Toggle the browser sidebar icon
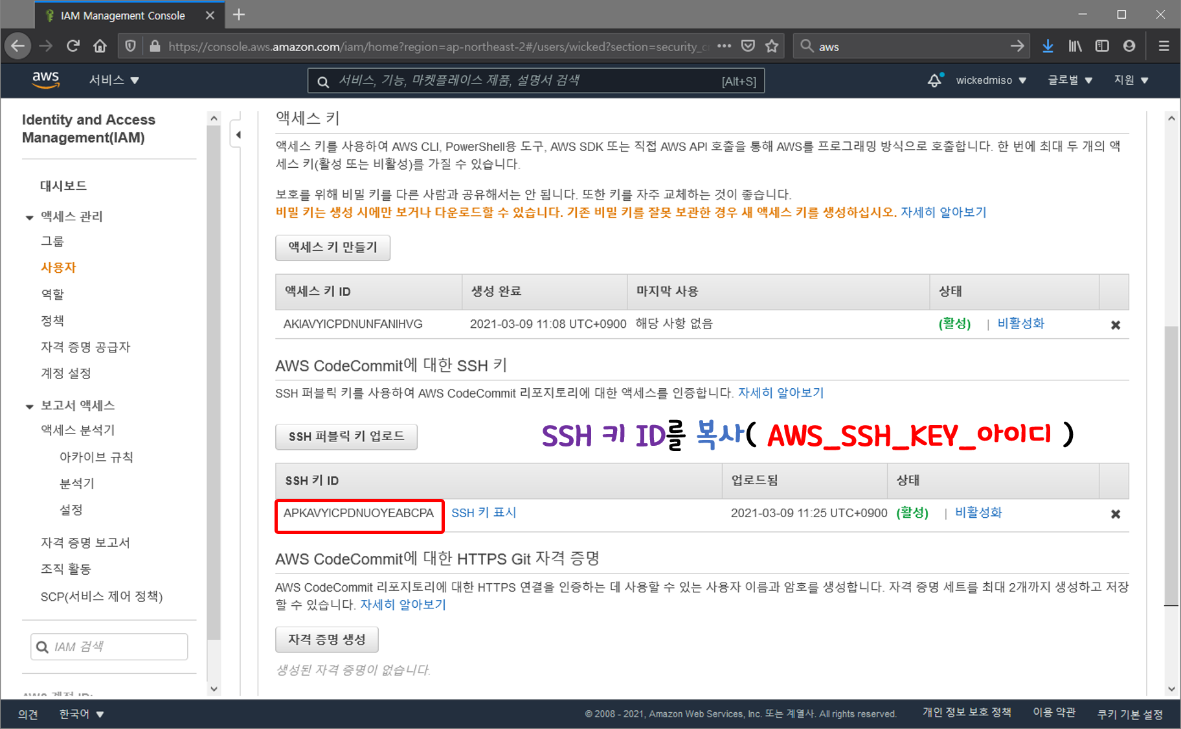 1102,46
